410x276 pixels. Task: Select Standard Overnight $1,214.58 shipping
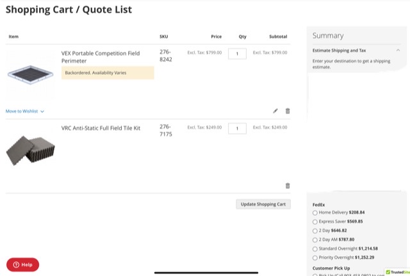tap(315, 249)
